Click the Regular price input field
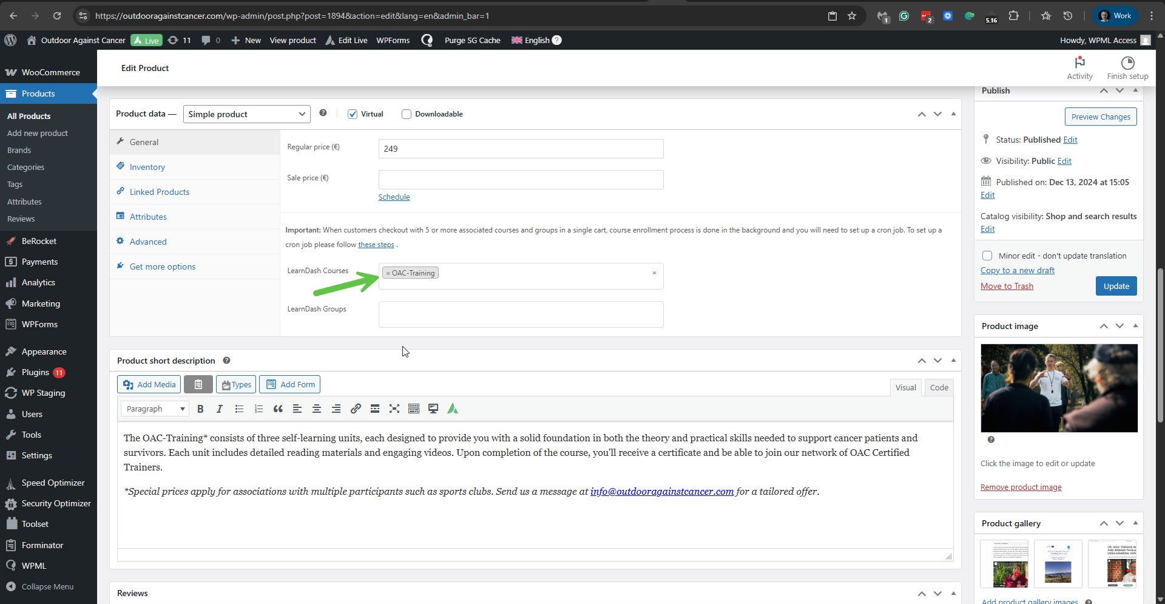 pyautogui.click(x=521, y=149)
